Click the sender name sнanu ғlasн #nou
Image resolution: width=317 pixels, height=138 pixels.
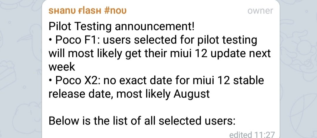[x=87, y=11]
